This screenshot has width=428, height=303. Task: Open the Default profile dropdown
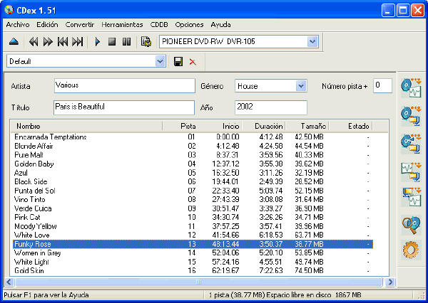160,61
